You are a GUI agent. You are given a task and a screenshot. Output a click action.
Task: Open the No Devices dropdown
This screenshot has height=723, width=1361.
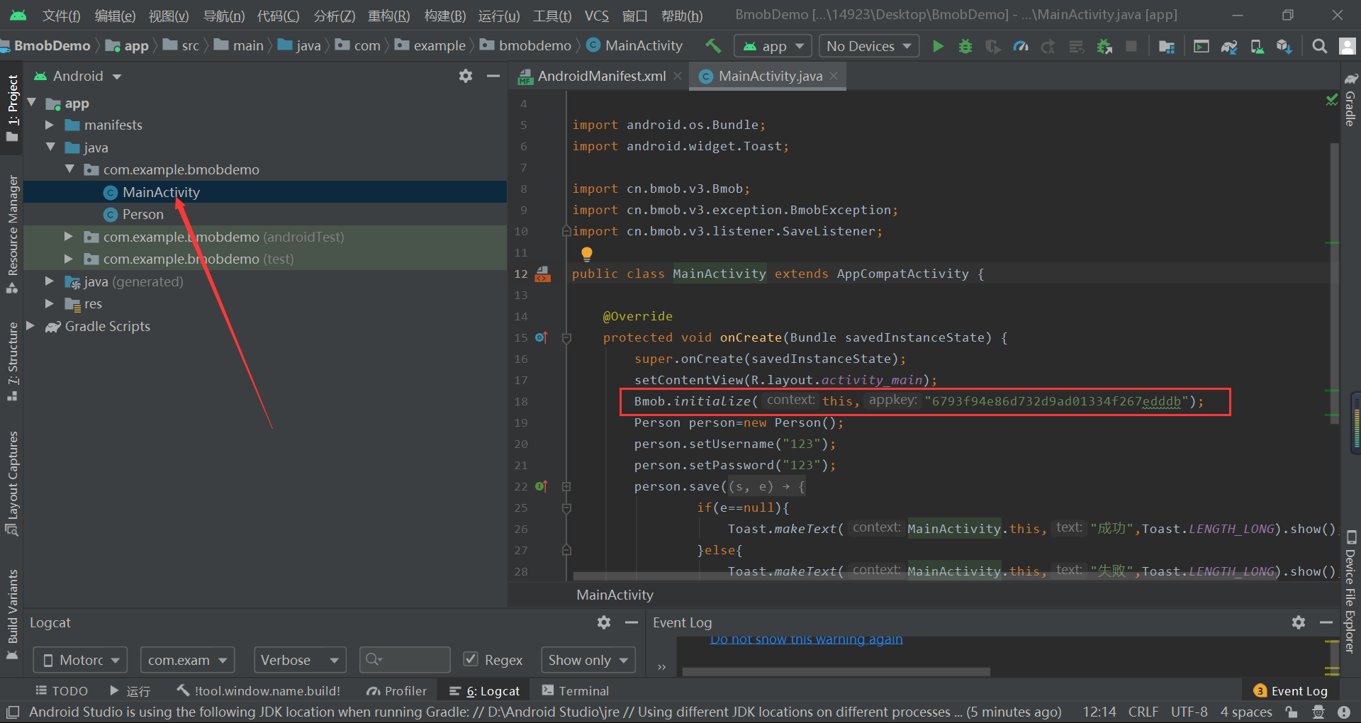[x=868, y=45]
